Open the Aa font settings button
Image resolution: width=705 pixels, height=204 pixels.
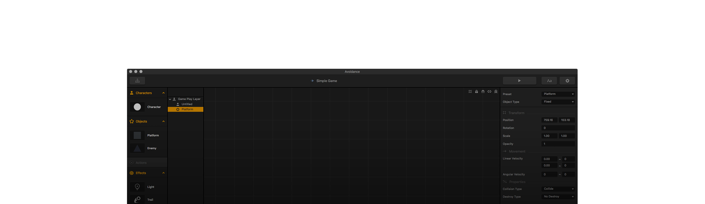(549, 81)
